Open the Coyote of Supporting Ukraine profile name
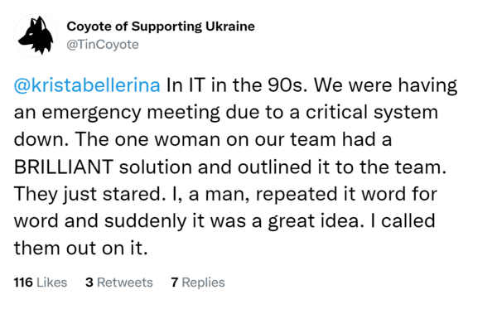 [x=161, y=27]
